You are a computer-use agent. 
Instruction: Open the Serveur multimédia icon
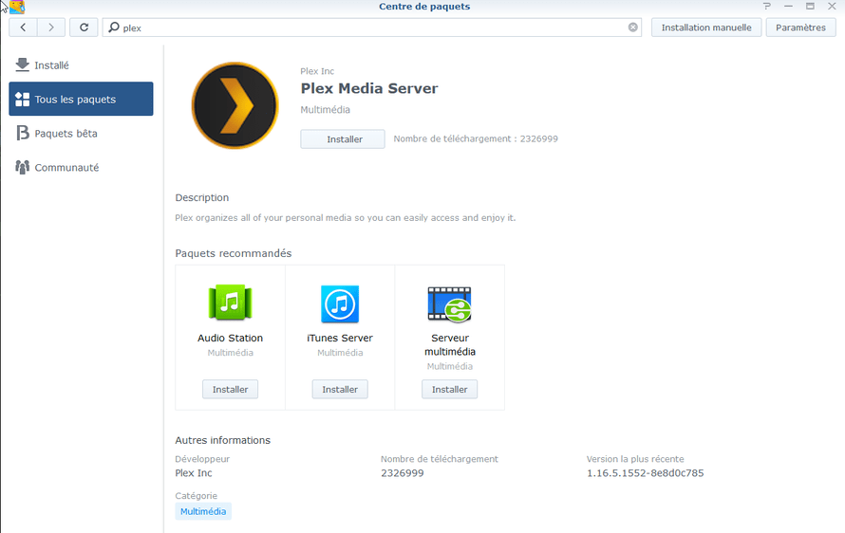449,304
